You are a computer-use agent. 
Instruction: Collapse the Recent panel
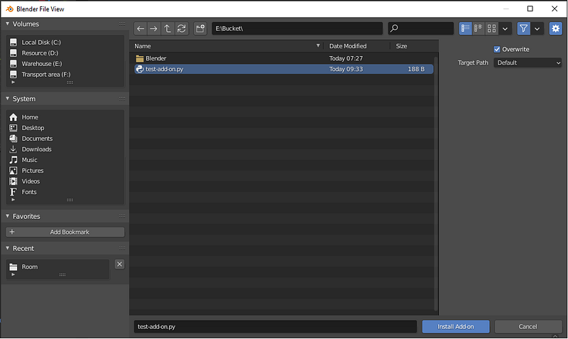pos(7,248)
